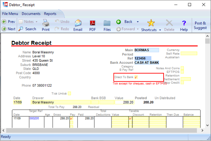Screen dimensions: 211x141
Task: Click the vertical scrollbar down arrow
Action: pos(207,125)
